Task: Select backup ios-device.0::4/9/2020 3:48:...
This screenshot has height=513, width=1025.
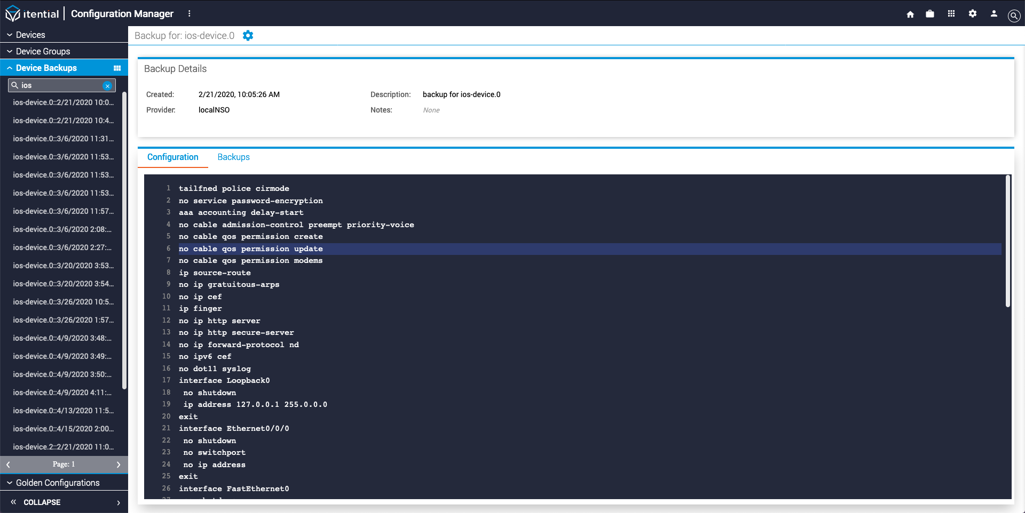Action: point(61,338)
